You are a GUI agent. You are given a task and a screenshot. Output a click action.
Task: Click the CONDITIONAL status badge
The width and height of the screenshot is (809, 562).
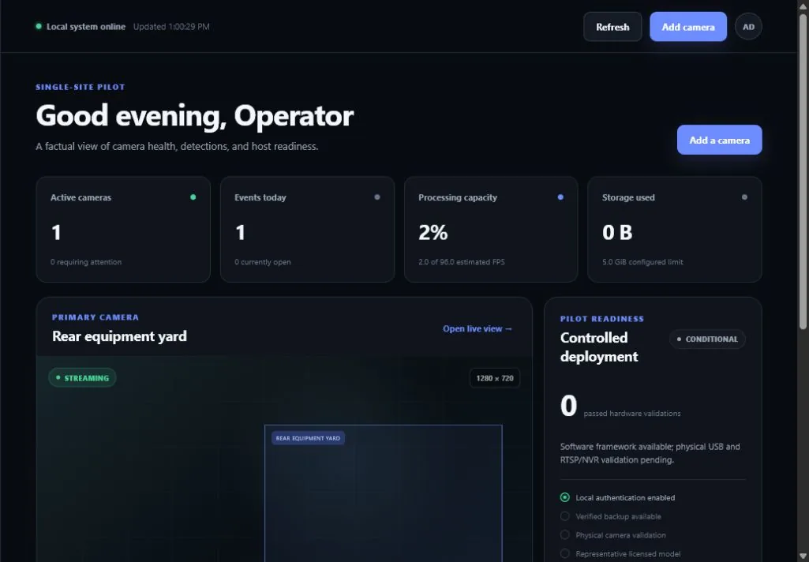click(707, 339)
